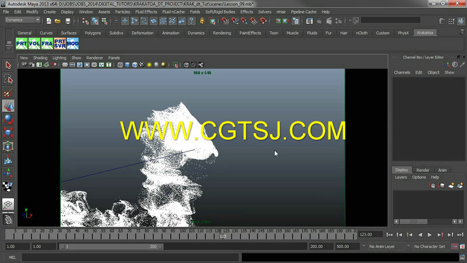Viewport: 467px width, 263px height.
Task: Open the Particles menu
Action: coord(123,12)
